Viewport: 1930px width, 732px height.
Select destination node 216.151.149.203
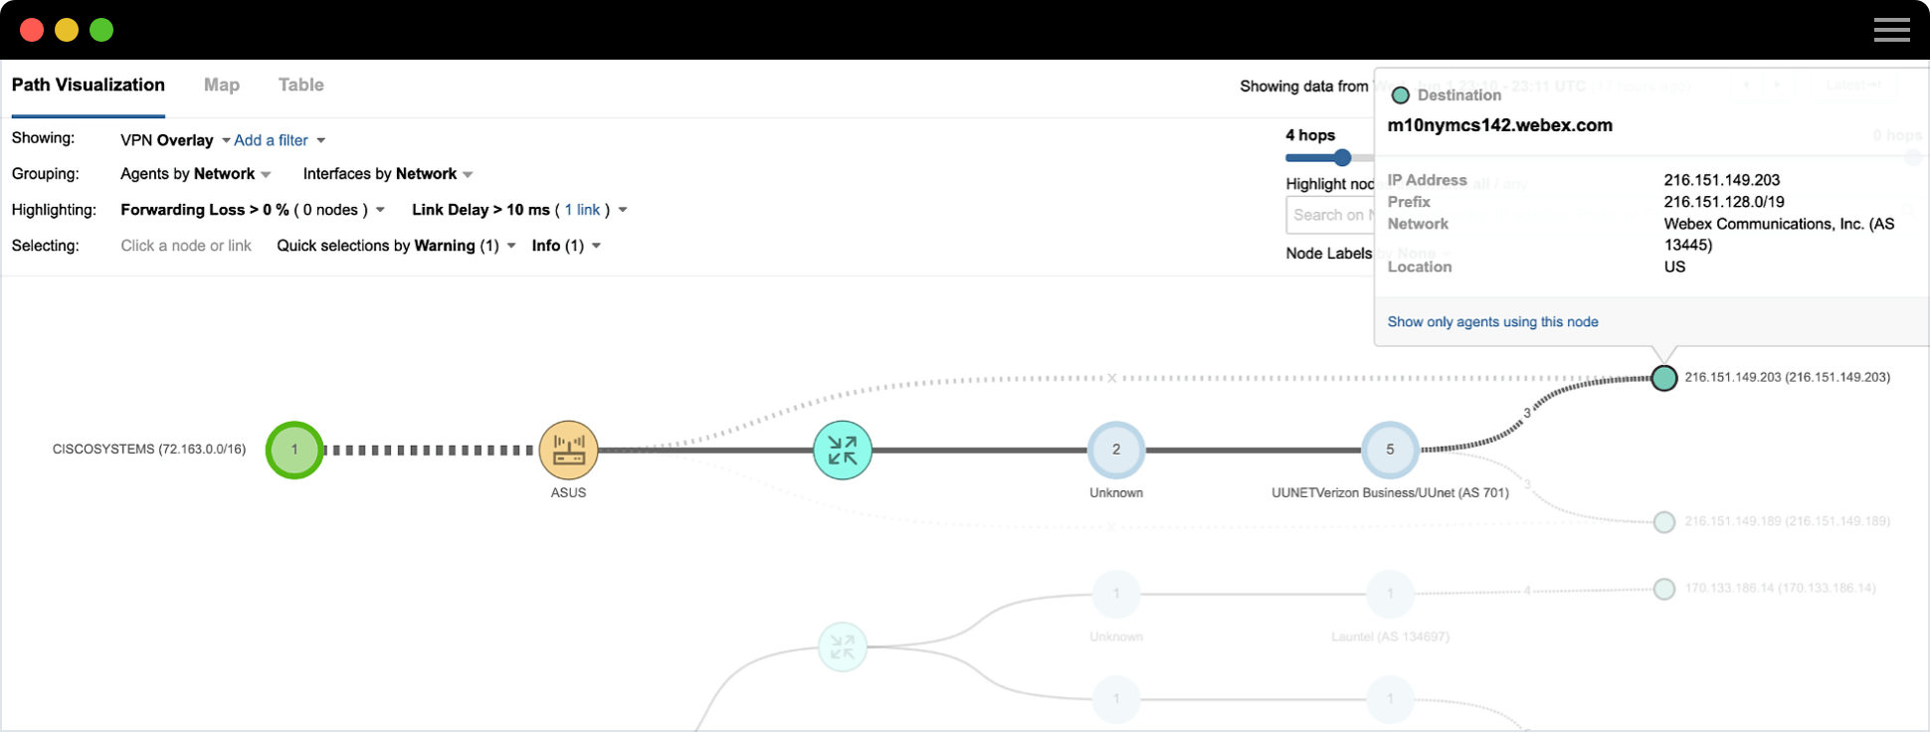(1663, 378)
